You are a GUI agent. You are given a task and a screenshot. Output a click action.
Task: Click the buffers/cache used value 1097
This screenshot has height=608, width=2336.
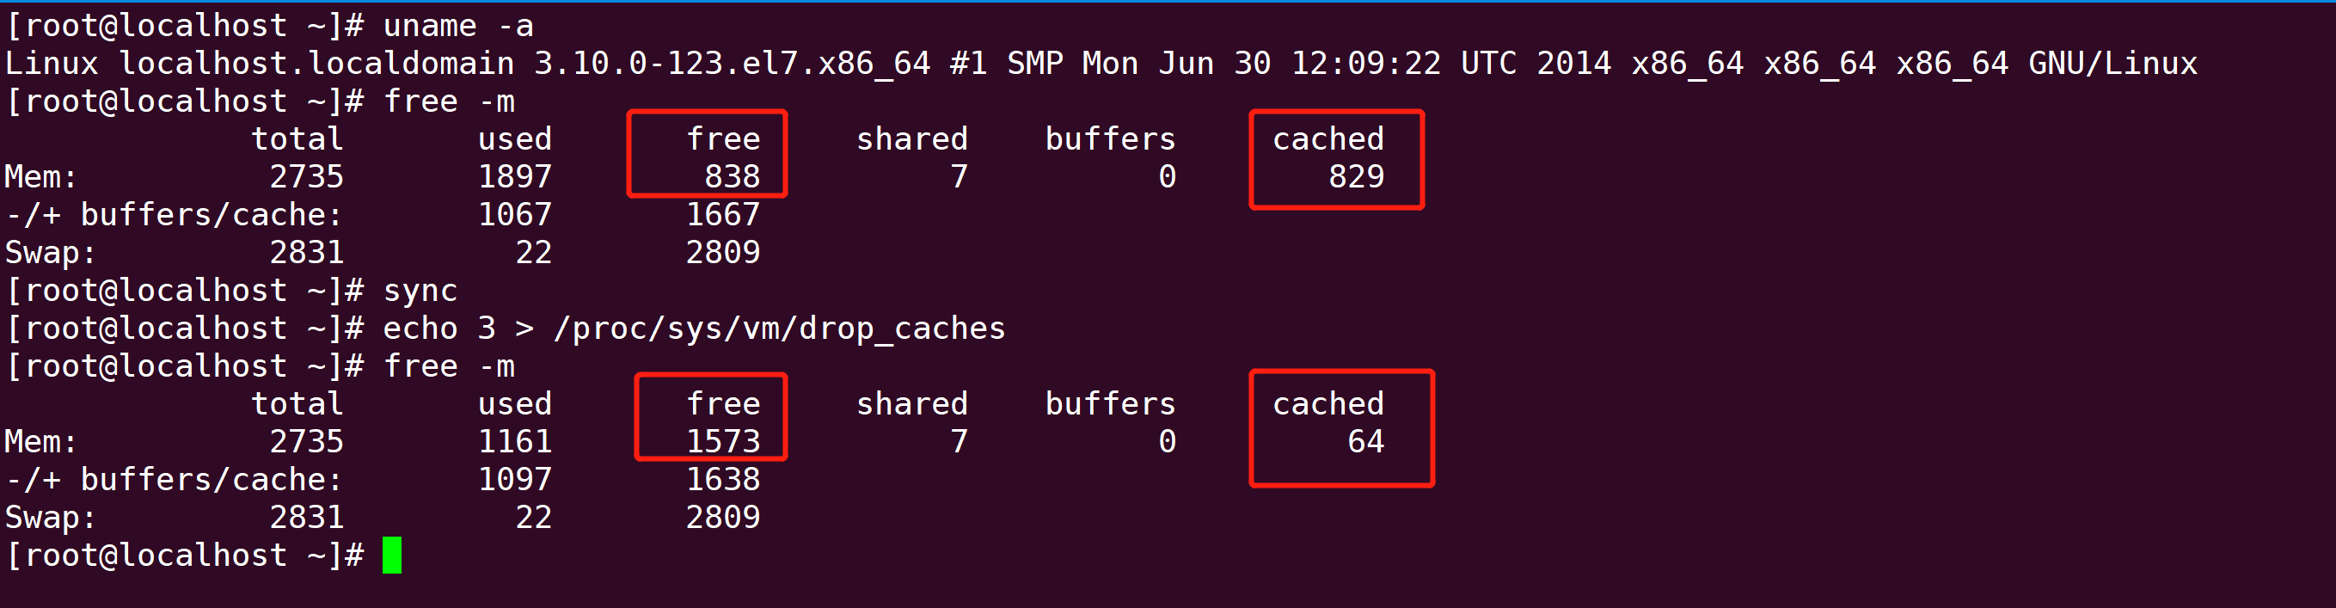515,479
